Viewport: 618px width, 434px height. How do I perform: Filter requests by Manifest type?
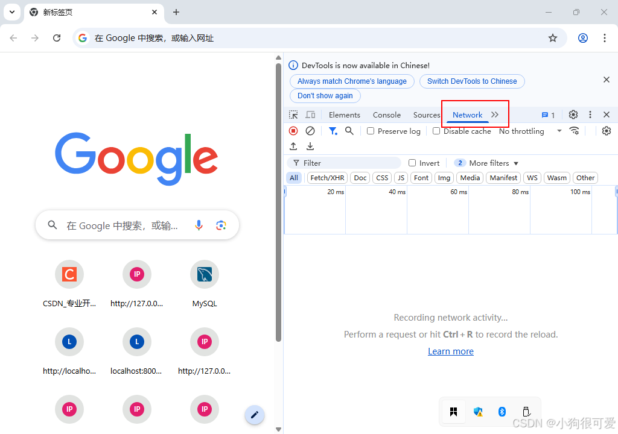point(504,178)
